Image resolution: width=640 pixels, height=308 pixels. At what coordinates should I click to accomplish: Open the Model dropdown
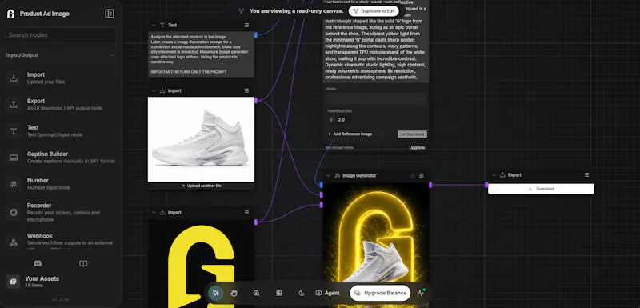tap(375, 98)
